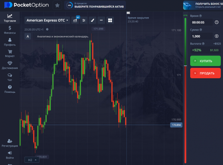Open the indicators settings sliders icon

(x=84, y=20)
